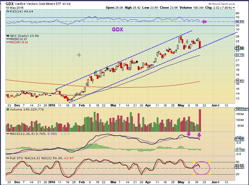
Task: Click the 22.13 MA price tag on right axis
Action: tap(239, 55)
